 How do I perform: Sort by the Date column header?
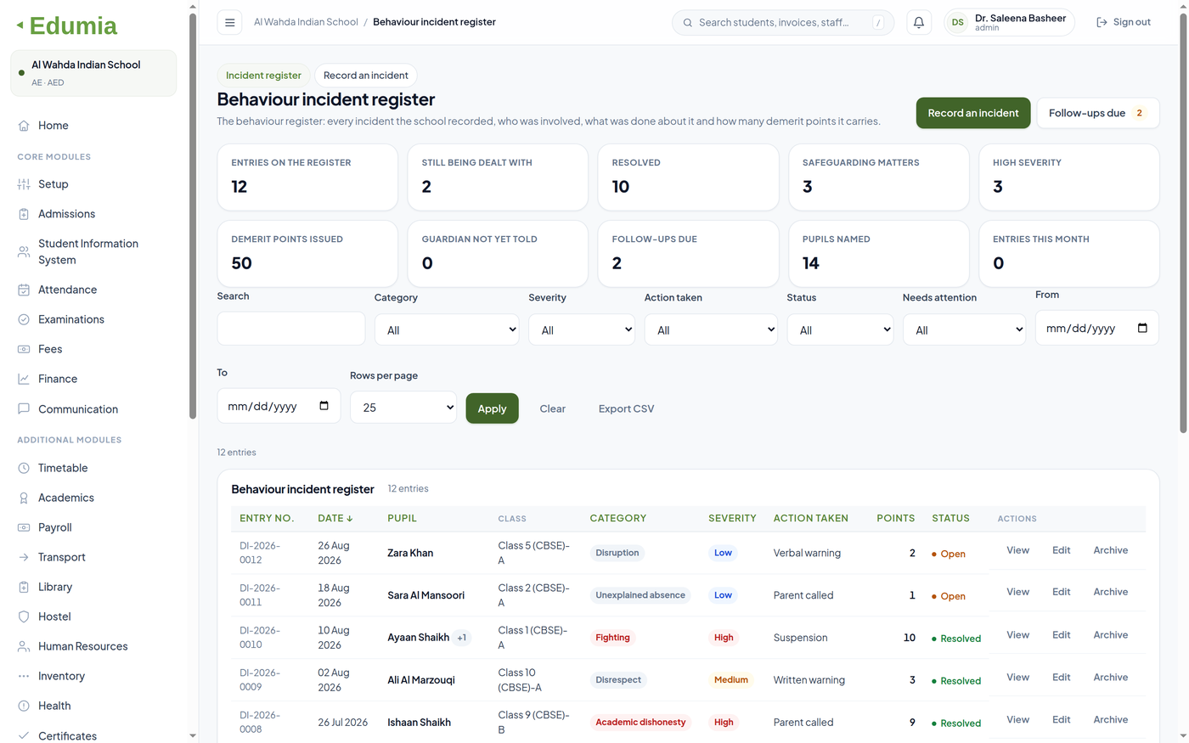coord(335,518)
